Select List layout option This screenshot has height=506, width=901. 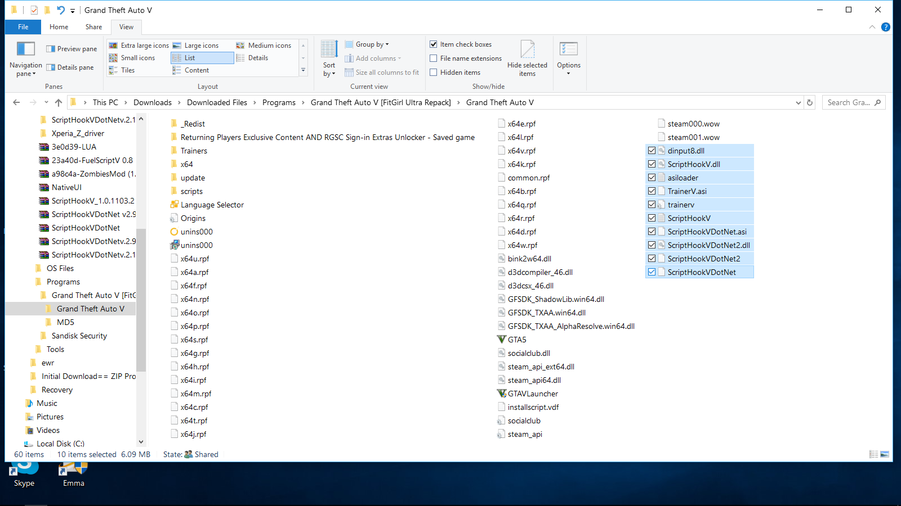pyautogui.click(x=202, y=58)
